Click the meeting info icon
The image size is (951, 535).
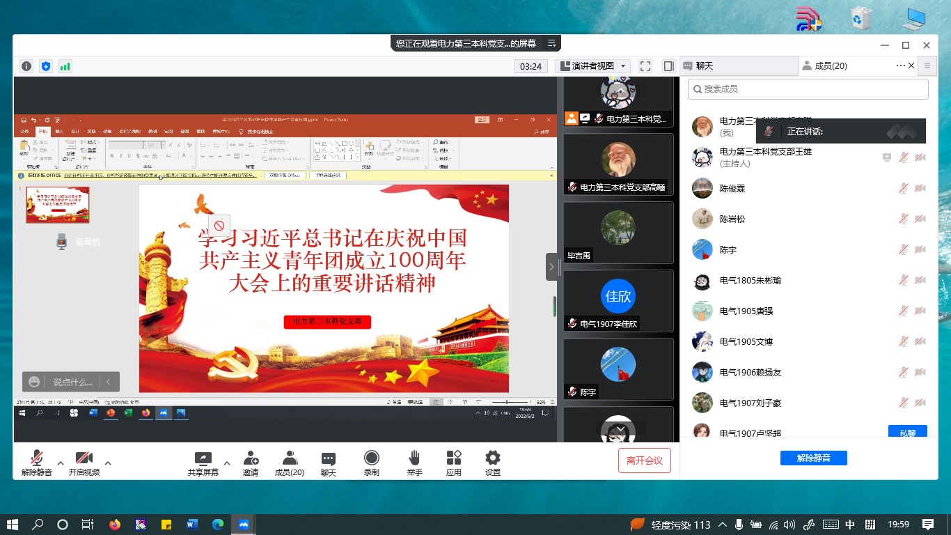26,66
